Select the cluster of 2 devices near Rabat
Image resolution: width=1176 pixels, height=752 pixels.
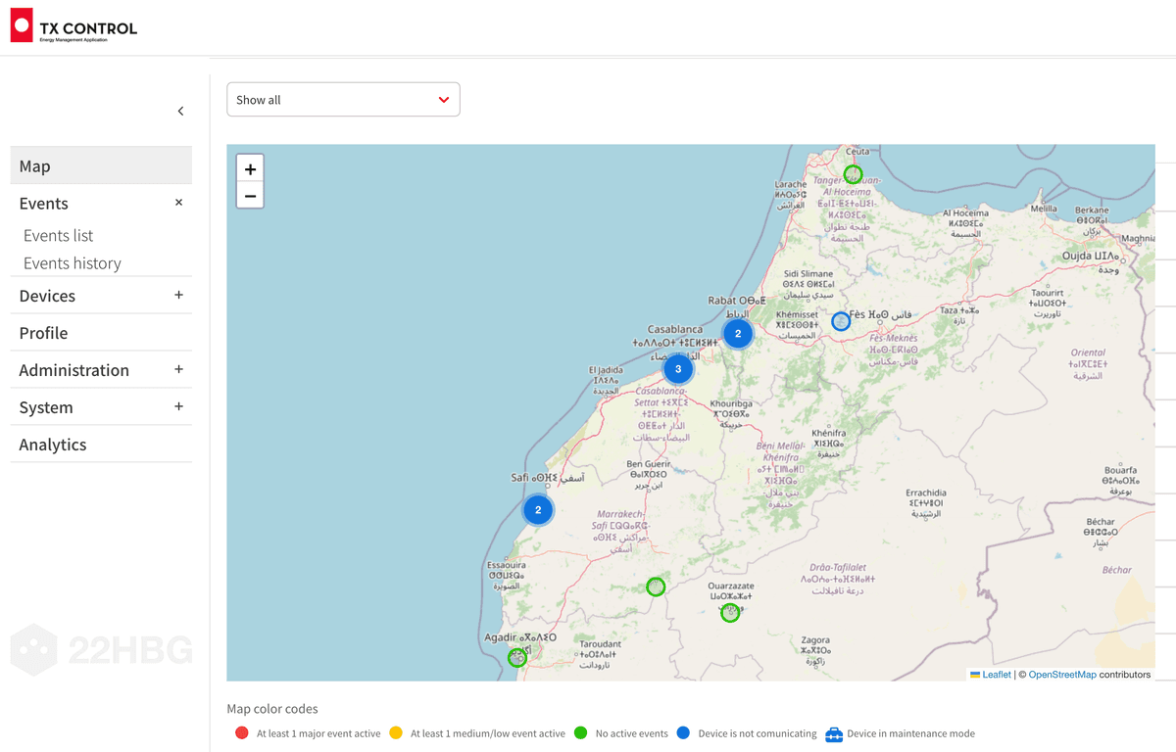[738, 333]
